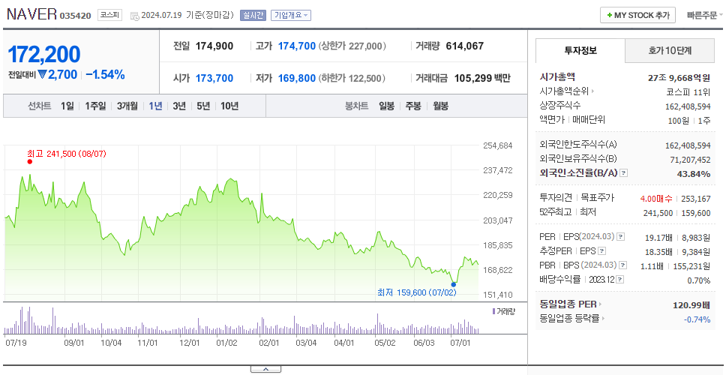The width and height of the screenshot is (726, 375).
Task: Click the plus icon in MY STOCK 추가
Action: [x=609, y=15]
